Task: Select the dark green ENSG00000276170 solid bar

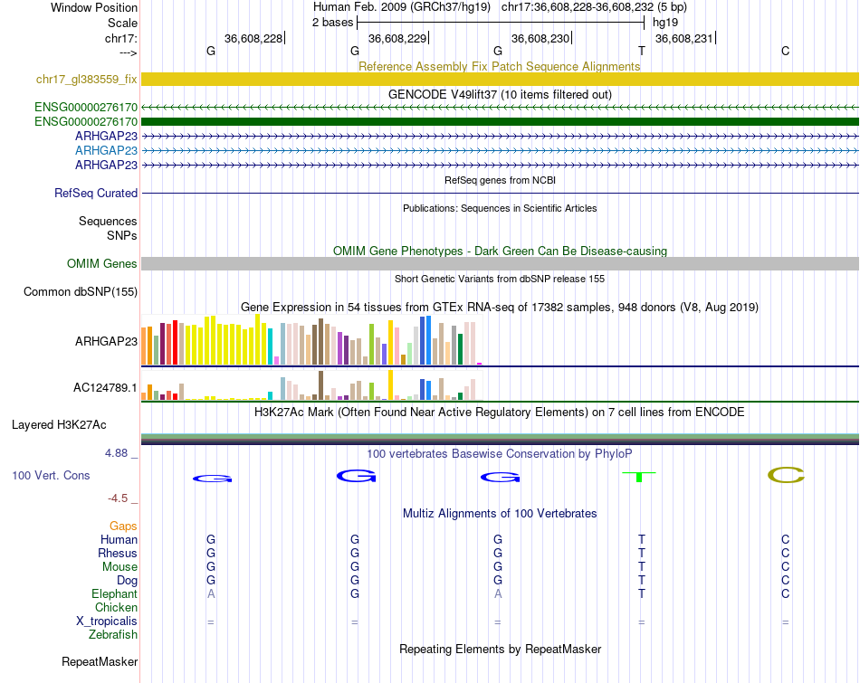Action: [x=500, y=122]
